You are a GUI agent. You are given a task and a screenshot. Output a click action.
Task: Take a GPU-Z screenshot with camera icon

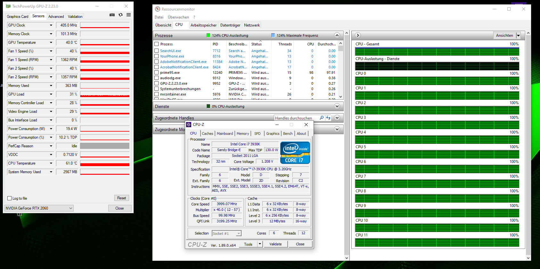112,15
